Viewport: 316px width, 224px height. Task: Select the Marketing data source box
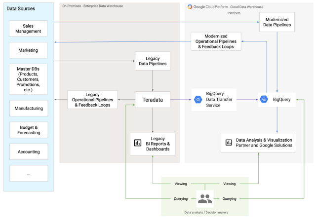point(28,50)
